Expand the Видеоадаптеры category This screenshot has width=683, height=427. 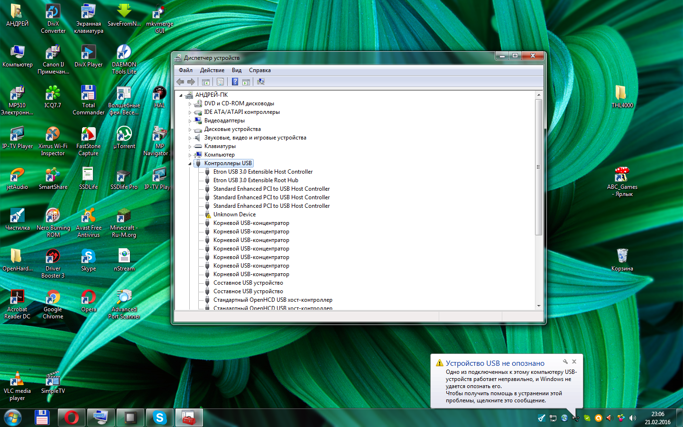click(x=190, y=121)
